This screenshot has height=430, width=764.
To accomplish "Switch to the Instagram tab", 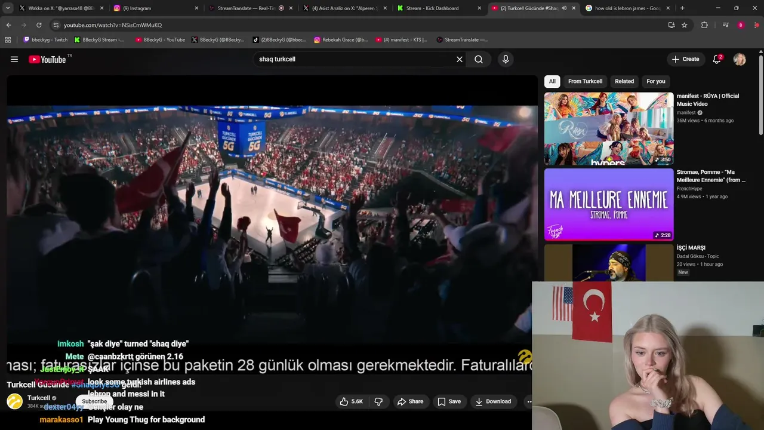I will coord(155,8).
